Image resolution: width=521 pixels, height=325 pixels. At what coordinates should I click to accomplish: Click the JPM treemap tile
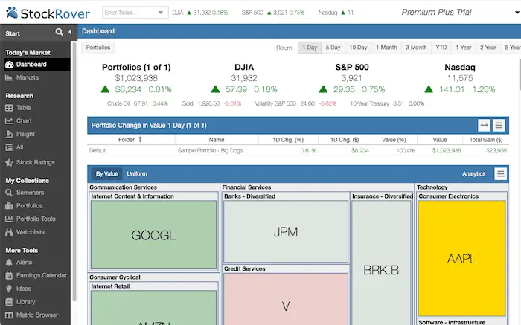pyautogui.click(x=286, y=231)
